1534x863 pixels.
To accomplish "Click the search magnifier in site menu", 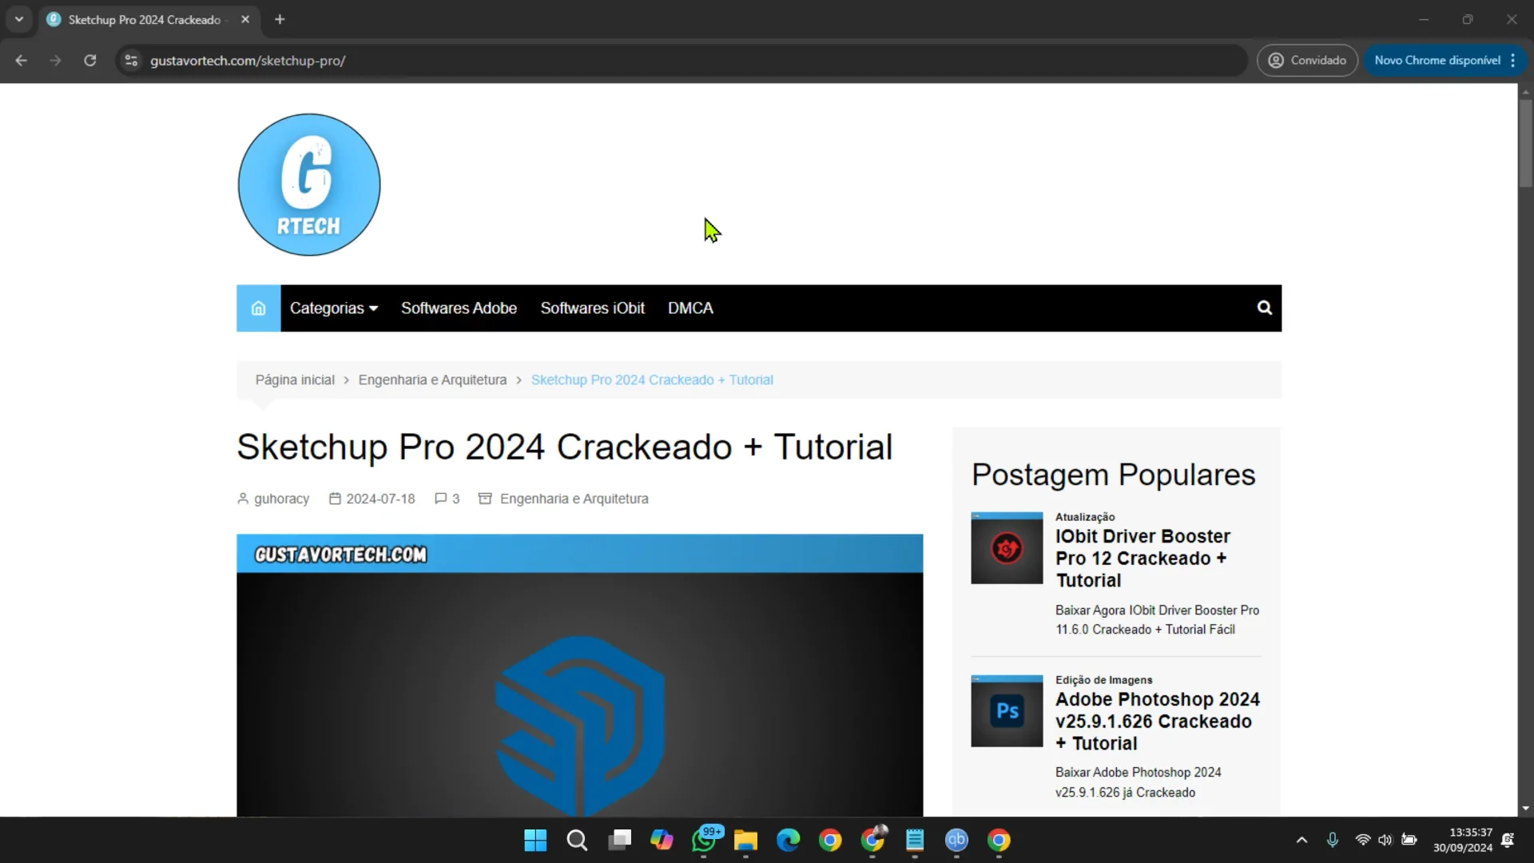I will (1264, 308).
